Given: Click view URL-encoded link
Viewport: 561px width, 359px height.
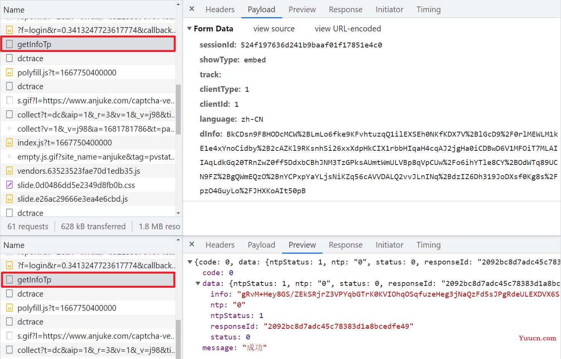Looking at the screenshot, I should point(348,29).
